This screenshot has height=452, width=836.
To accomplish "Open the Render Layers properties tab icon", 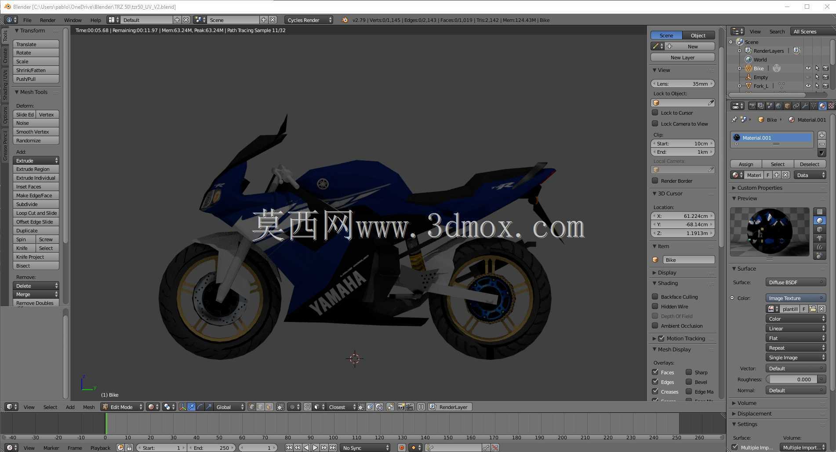I will 761,106.
